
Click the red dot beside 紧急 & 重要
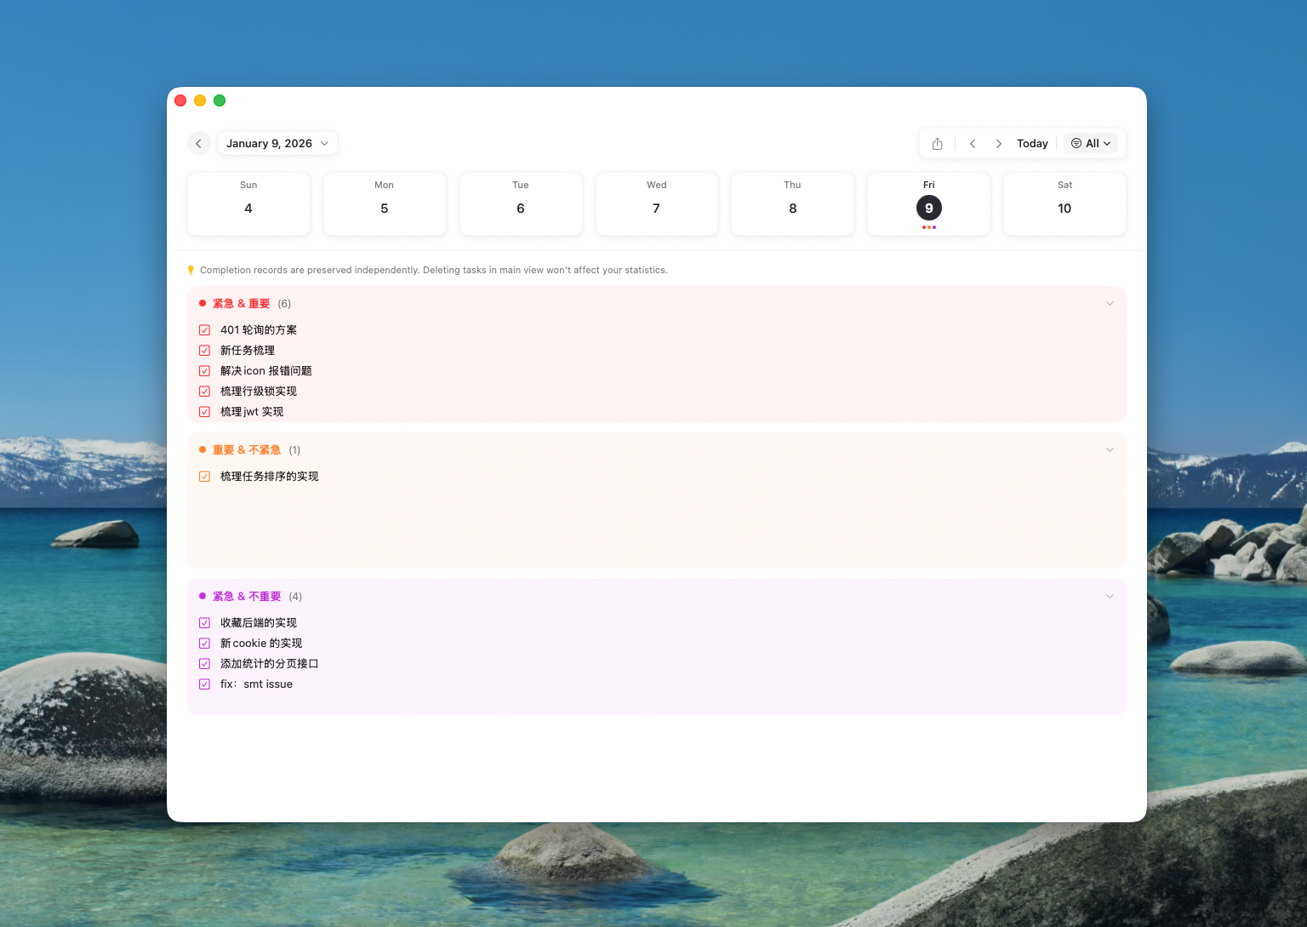pyautogui.click(x=202, y=303)
